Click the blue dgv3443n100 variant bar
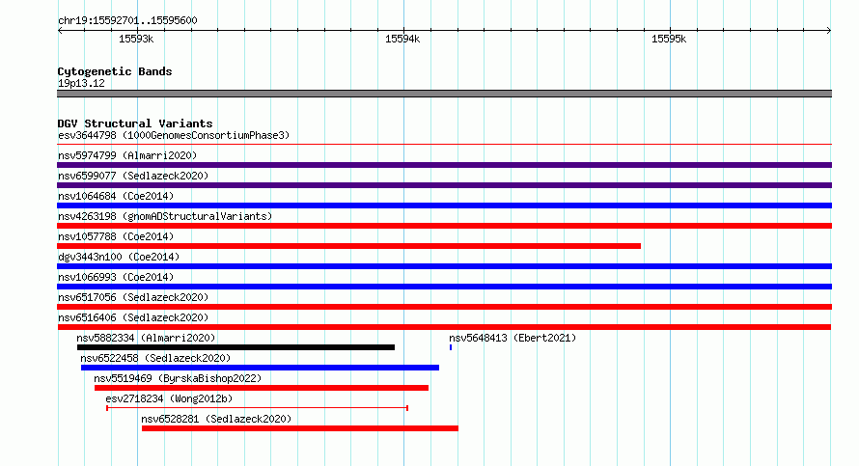Image resolution: width=859 pixels, height=466 pixels. [x=444, y=266]
